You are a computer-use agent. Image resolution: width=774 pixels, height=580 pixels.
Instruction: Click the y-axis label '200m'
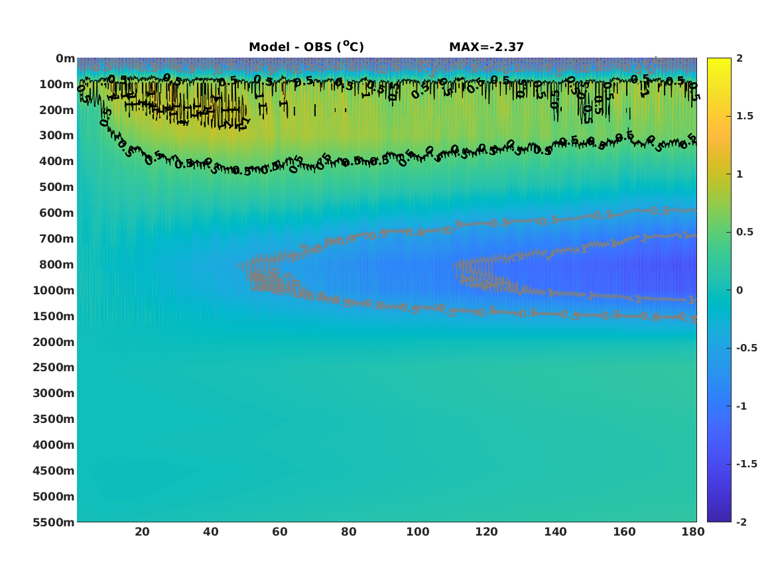click(57, 110)
